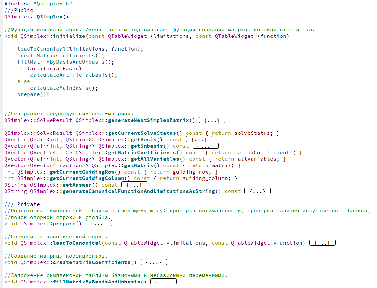Click the calculateMainBasis() call line
Screen dimensions: 377x288
click(64, 88)
